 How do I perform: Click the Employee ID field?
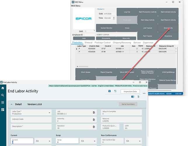coord(89,35)
